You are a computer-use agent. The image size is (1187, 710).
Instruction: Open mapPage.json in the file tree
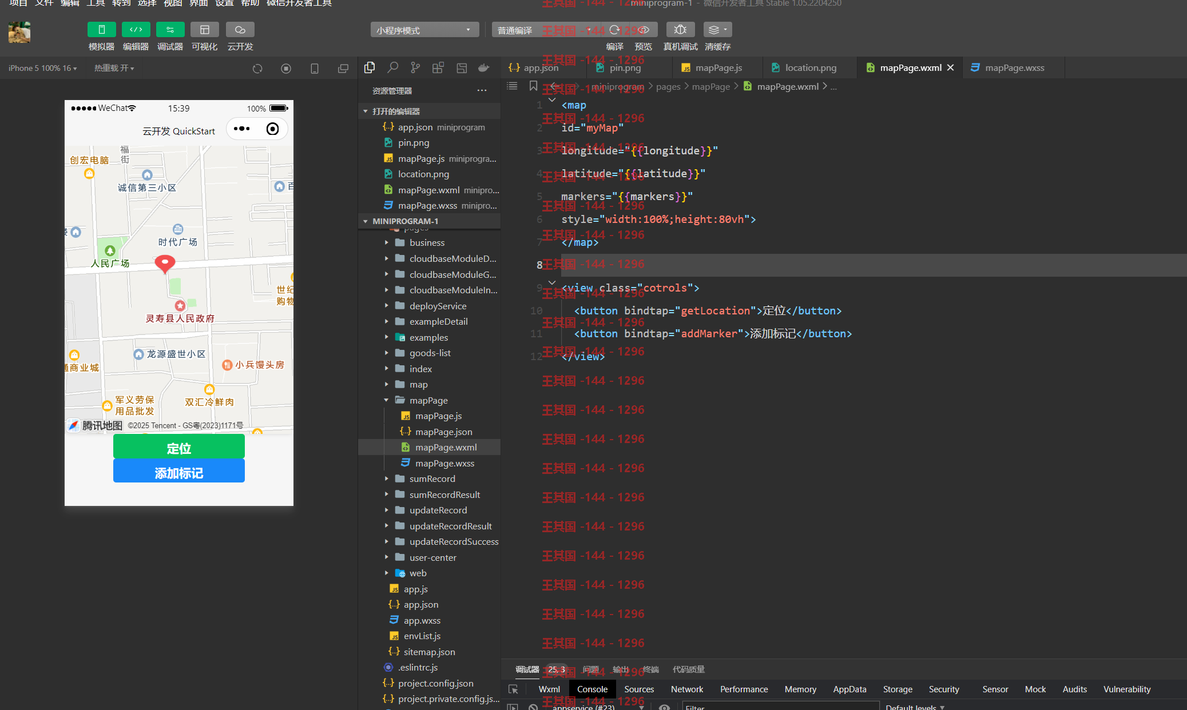pos(443,432)
